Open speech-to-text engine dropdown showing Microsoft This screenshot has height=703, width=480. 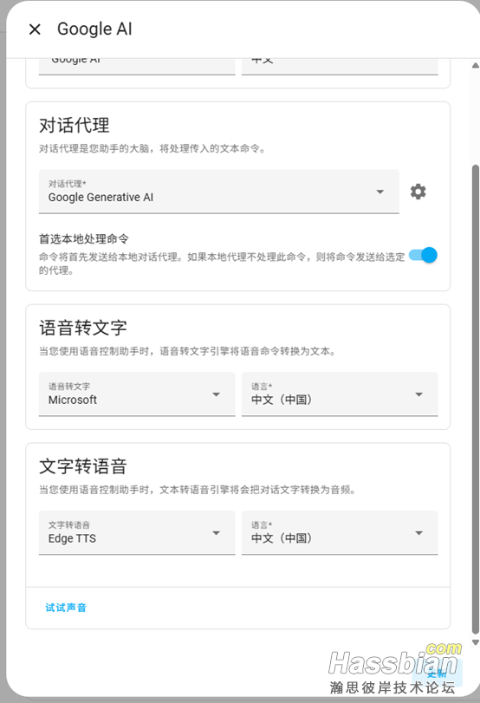pyautogui.click(x=137, y=394)
